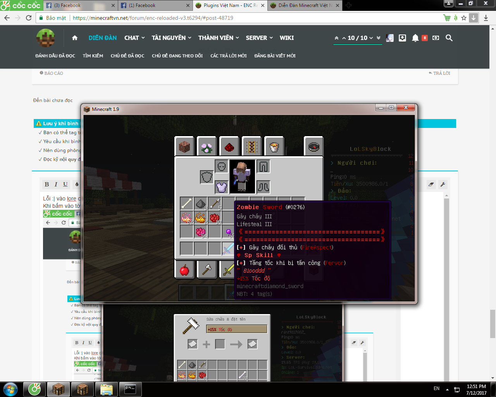This screenshot has width=496, height=397.
Task: Click the Đến bài chưa đọc link
Action: coord(53,100)
